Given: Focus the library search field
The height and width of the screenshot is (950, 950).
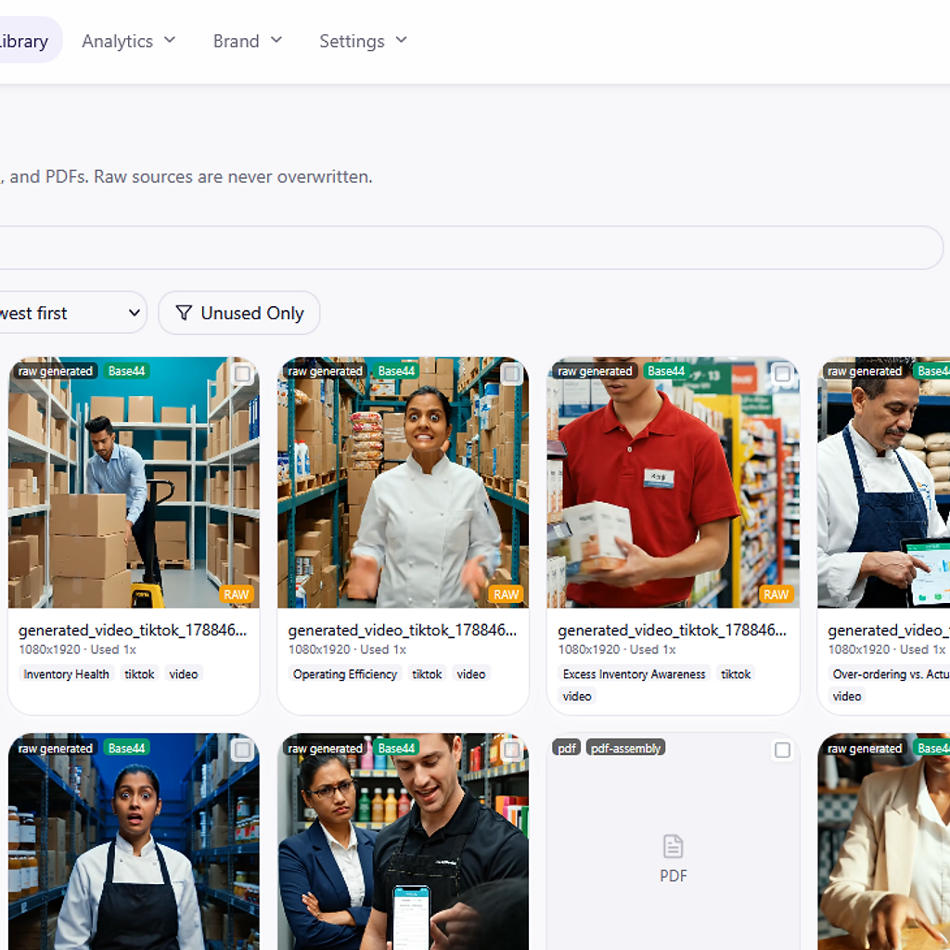Looking at the screenshot, I should pos(470,247).
